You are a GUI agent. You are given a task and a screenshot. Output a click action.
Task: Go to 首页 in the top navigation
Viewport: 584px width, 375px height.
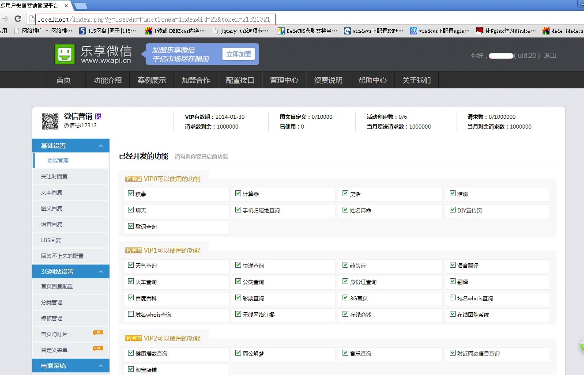(64, 80)
